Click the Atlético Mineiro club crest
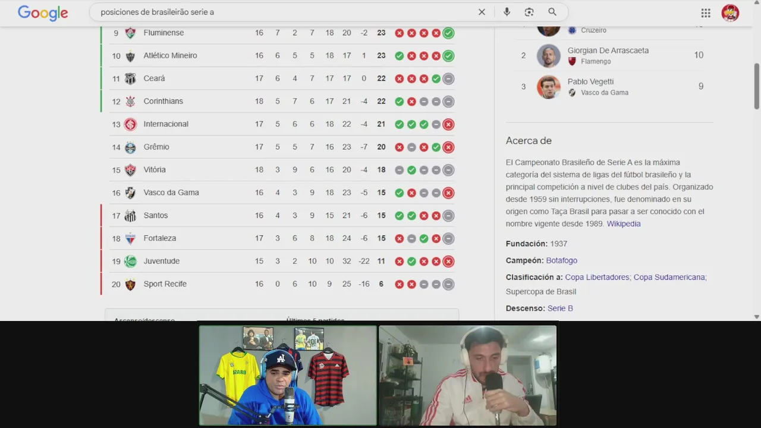This screenshot has width=761, height=428. coord(130,56)
